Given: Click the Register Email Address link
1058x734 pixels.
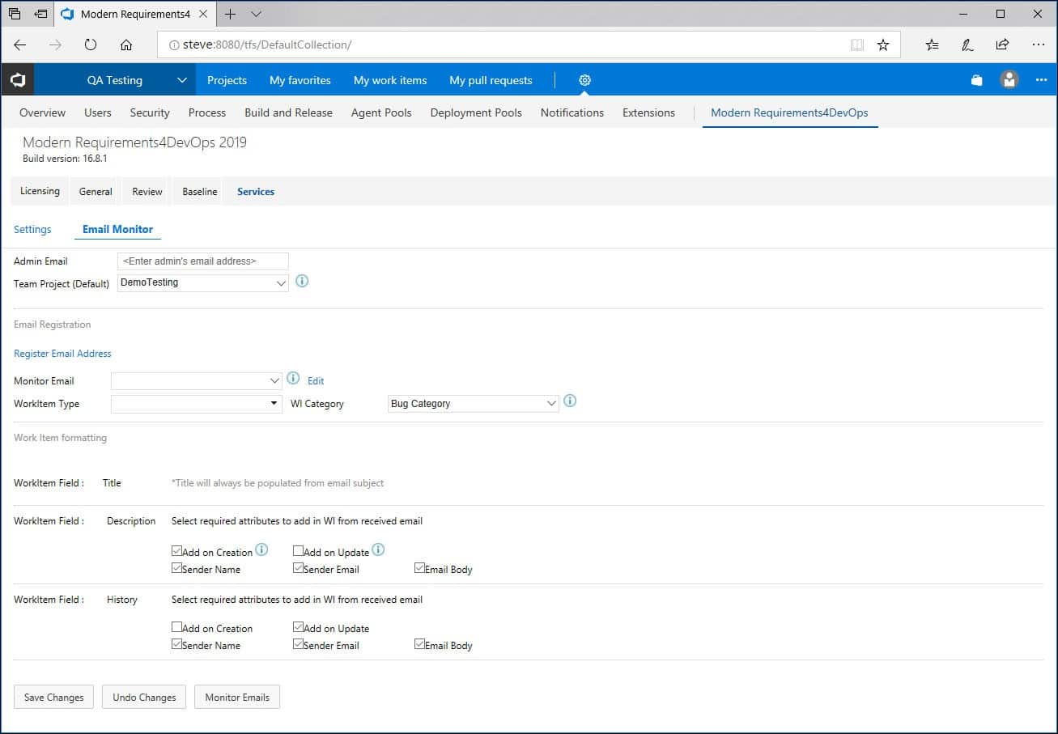Looking at the screenshot, I should pyautogui.click(x=62, y=354).
